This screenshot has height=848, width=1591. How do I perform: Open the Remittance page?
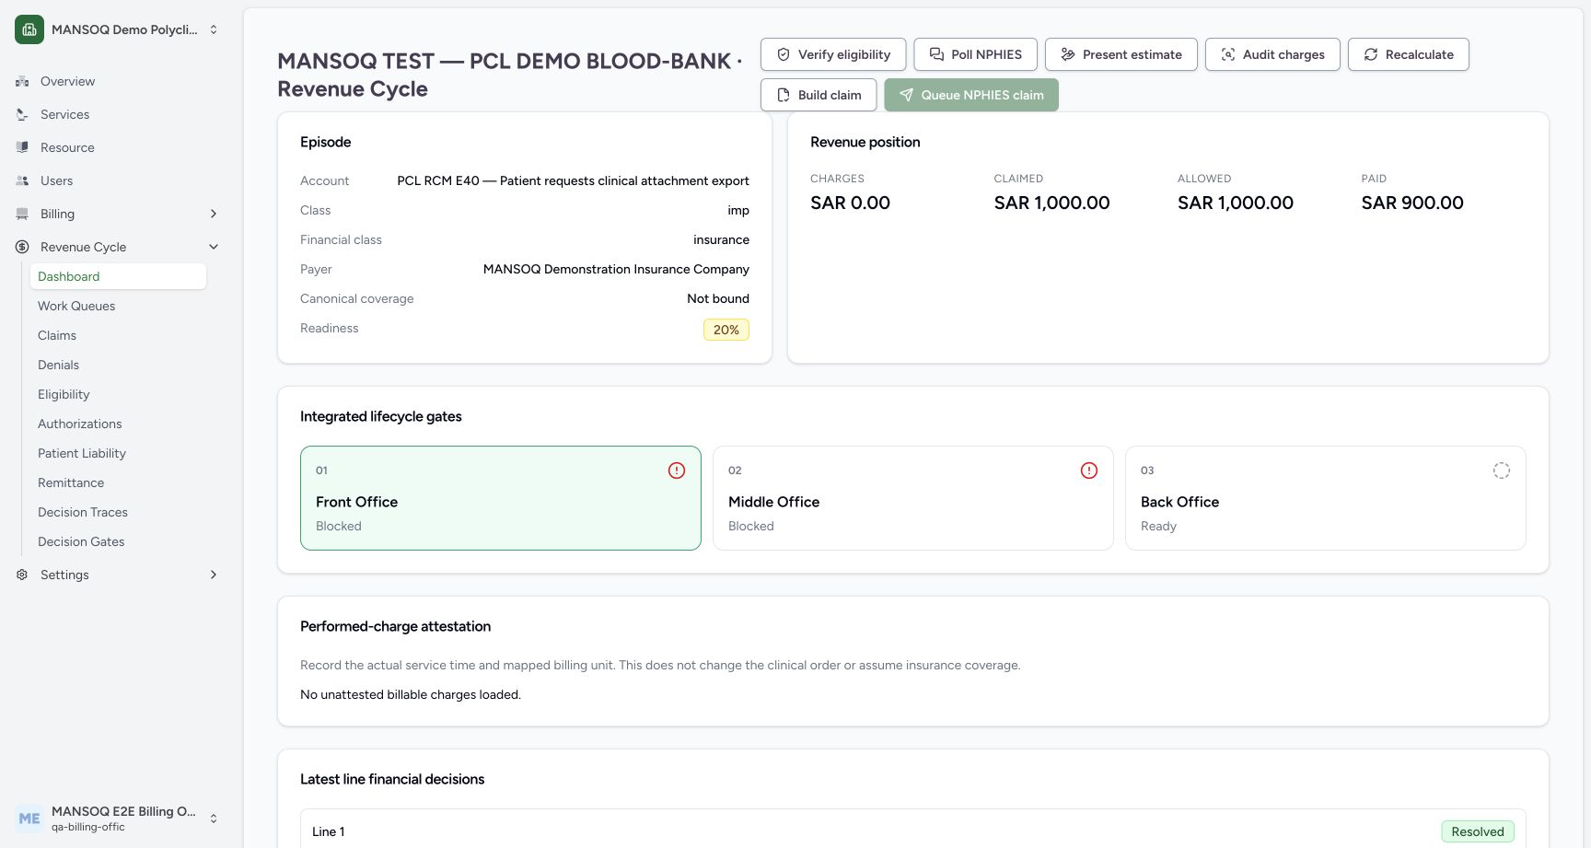pos(71,482)
